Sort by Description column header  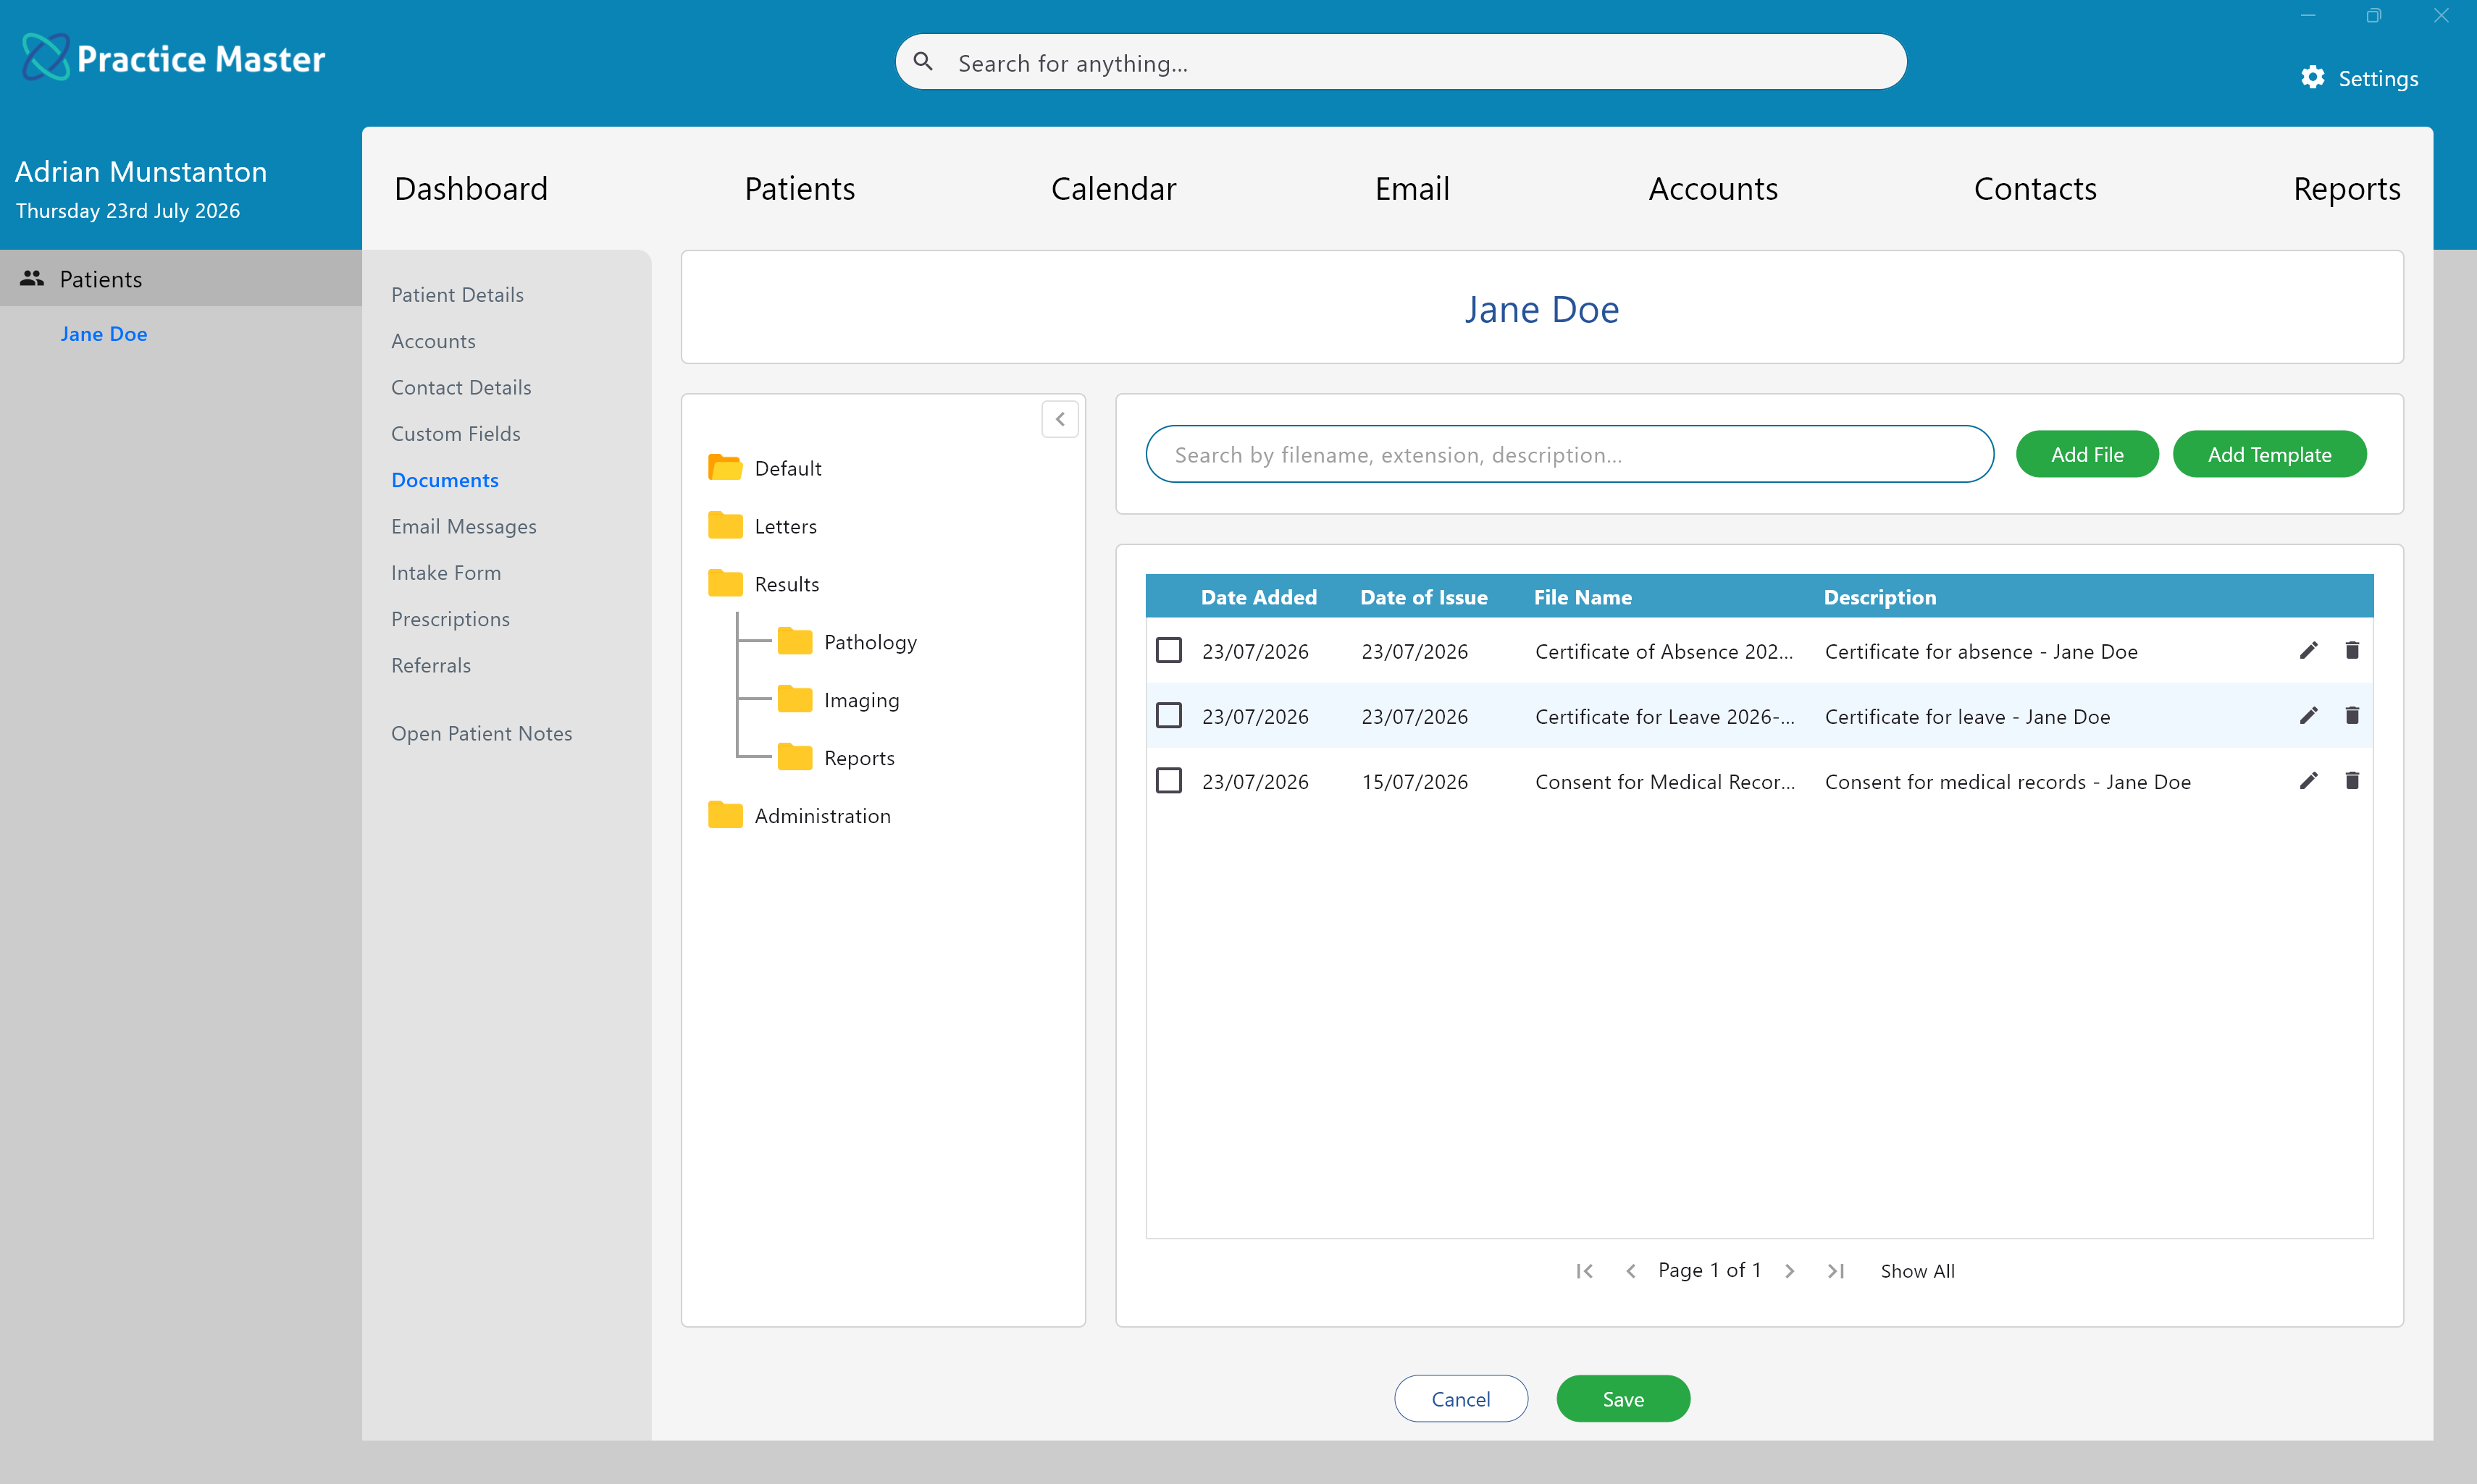pyautogui.click(x=1879, y=597)
